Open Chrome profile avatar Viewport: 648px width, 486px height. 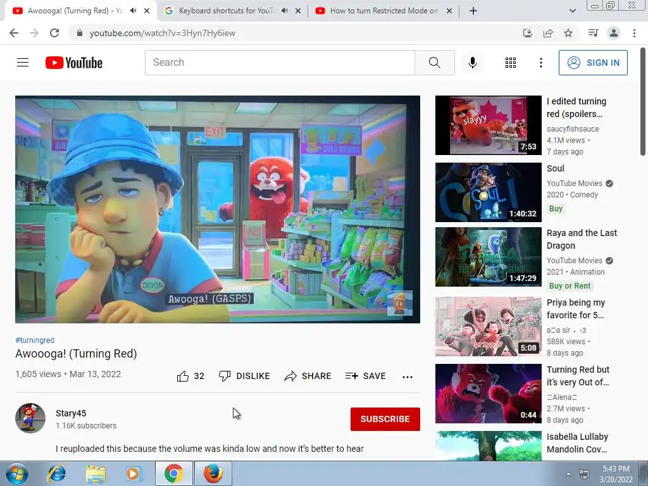tap(614, 33)
